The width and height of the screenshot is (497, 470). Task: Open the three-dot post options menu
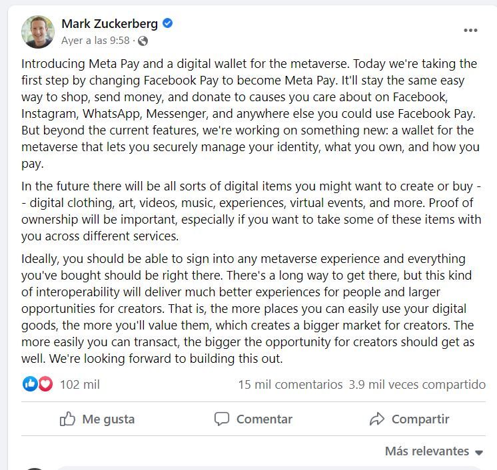tap(470, 31)
